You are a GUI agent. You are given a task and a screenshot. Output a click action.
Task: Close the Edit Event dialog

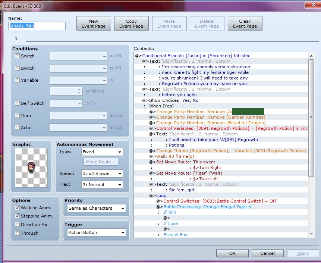(x=313, y=4)
